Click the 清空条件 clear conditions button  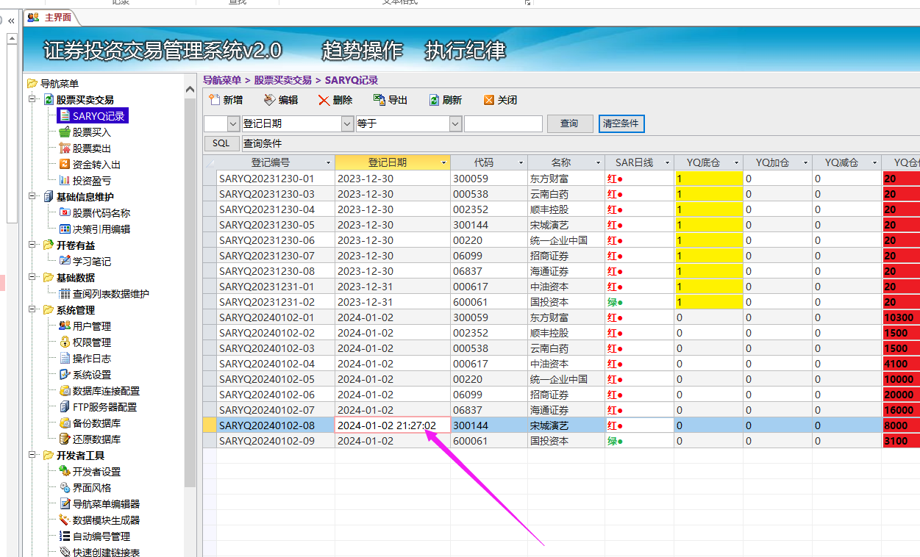tap(621, 123)
